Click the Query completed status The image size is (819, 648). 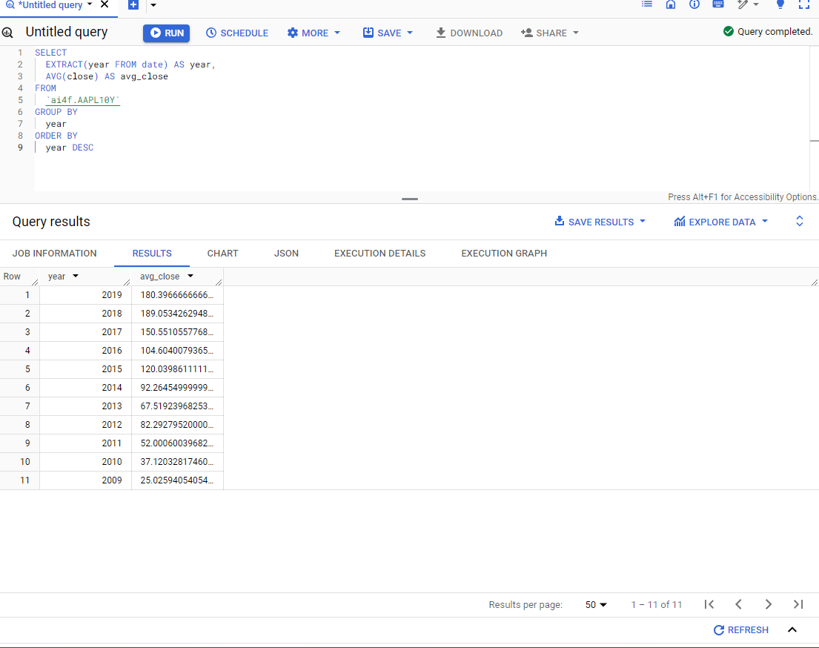coord(767,32)
